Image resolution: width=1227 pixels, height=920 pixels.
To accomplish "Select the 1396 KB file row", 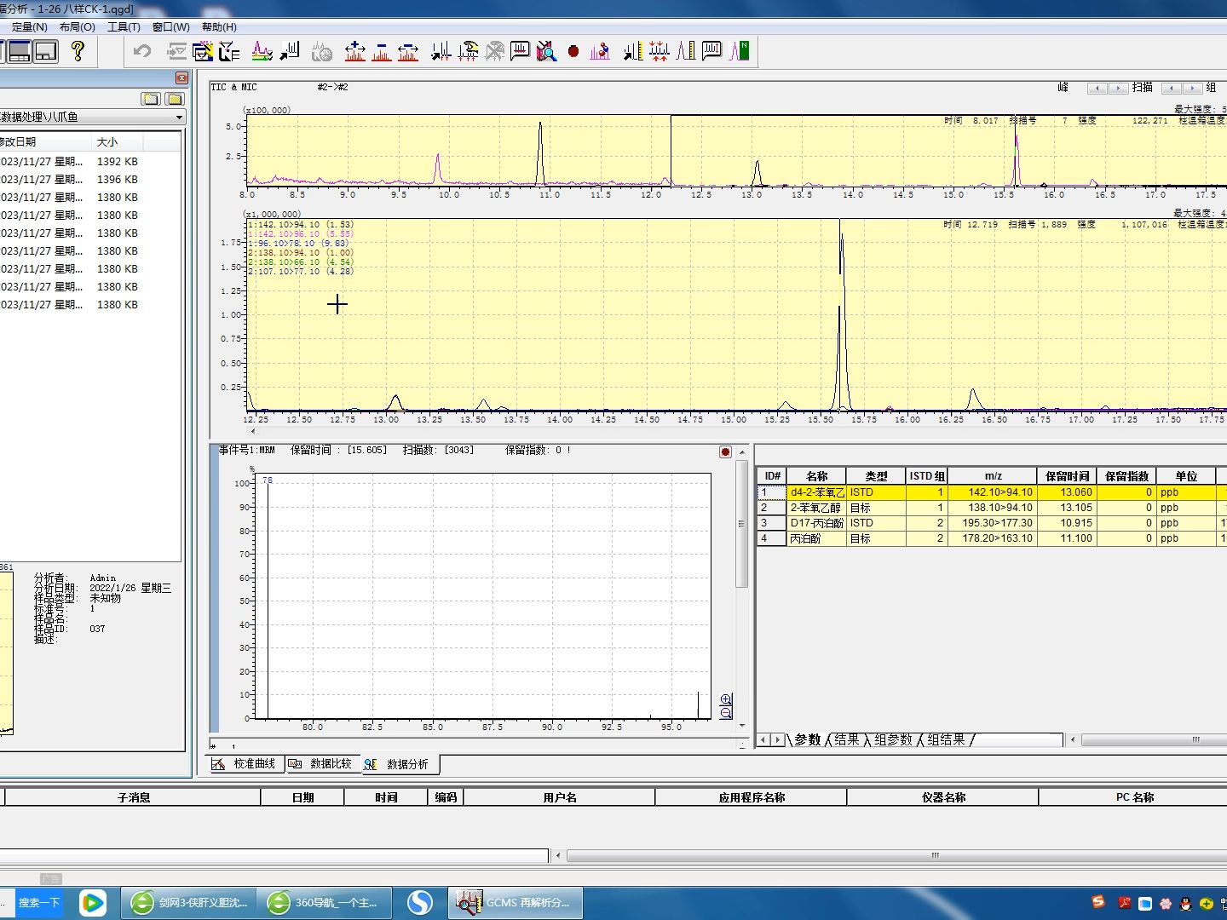I will [x=89, y=179].
